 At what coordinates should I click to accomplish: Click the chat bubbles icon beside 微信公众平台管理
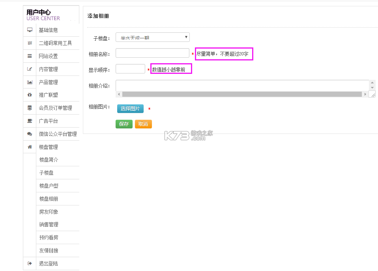[30, 134]
